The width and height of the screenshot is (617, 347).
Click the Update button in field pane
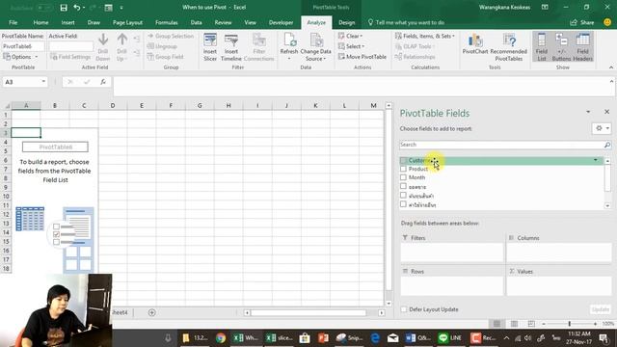point(601,309)
